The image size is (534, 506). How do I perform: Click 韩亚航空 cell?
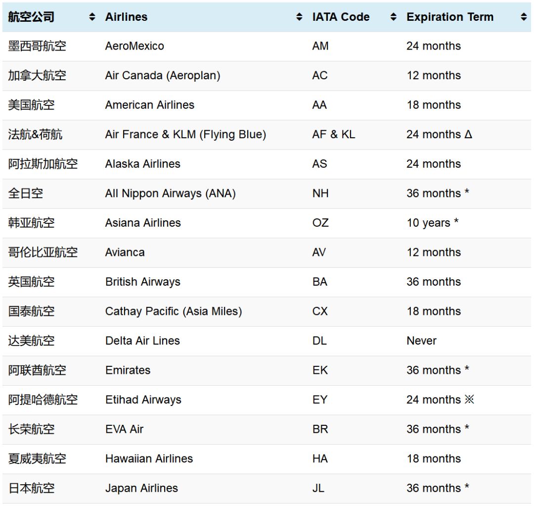[31, 223]
